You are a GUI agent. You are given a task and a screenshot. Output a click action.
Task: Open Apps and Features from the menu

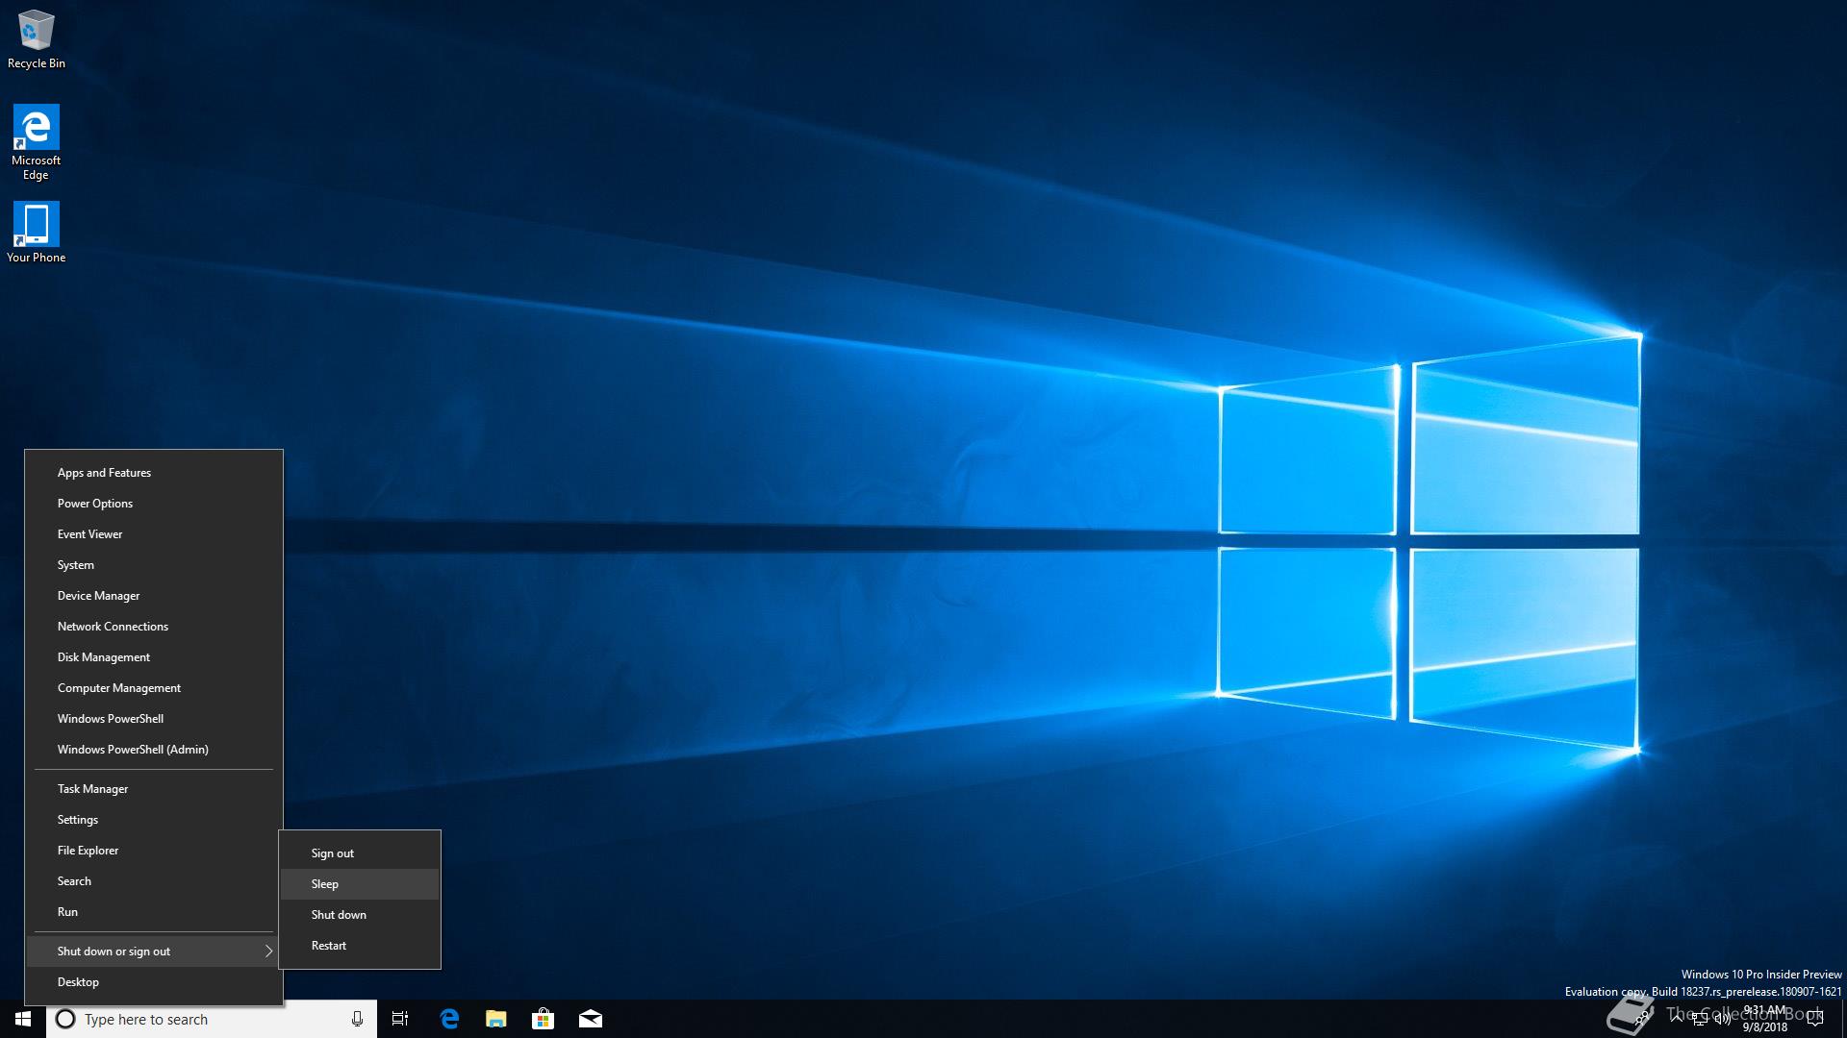coord(154,473)
